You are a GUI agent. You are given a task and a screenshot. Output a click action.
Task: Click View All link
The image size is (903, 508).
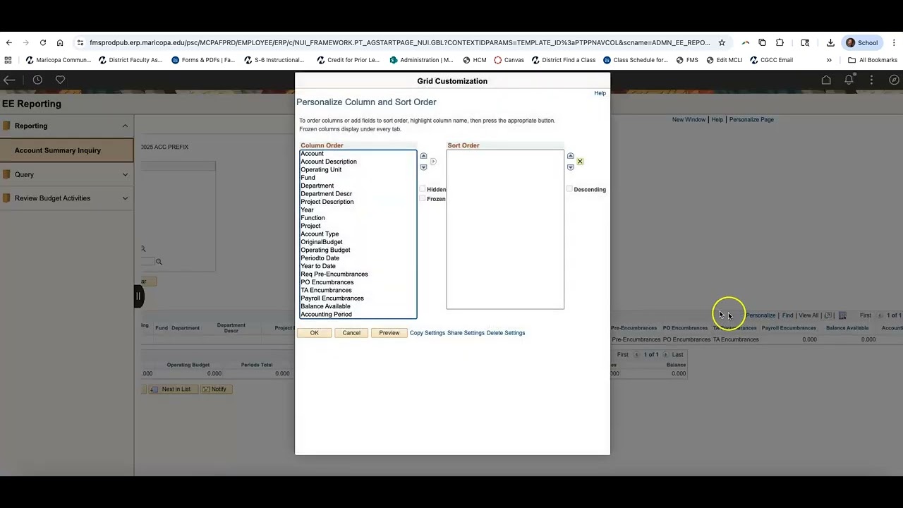tap(808, 315)
